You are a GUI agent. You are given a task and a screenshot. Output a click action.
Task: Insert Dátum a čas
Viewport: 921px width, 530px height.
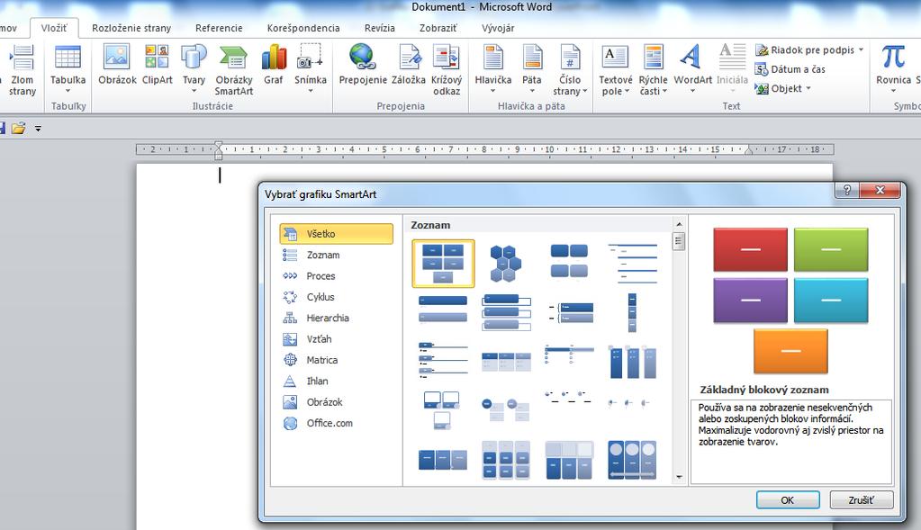tap(790, 69)
